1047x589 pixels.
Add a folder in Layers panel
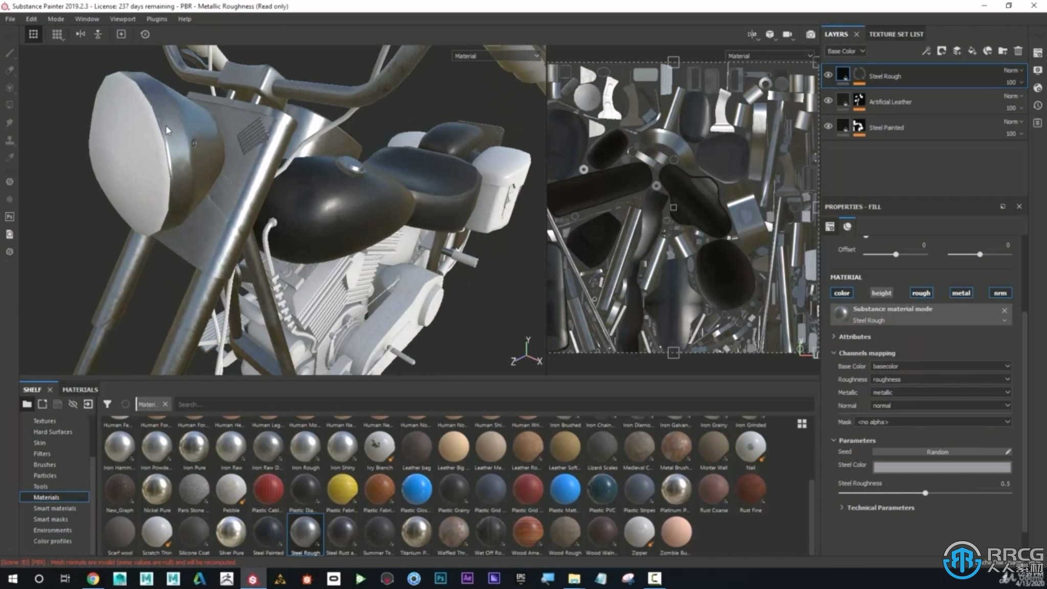tap(1003, 51)
